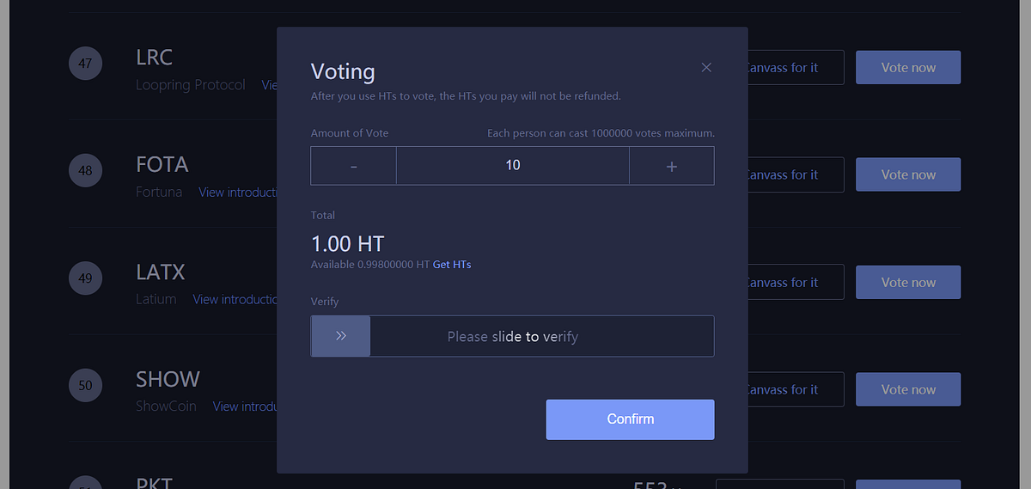Click Canvass for it beside FOTA
Image resolution: width=1031 pixels, height=489 pixels.
coord(796,174)
